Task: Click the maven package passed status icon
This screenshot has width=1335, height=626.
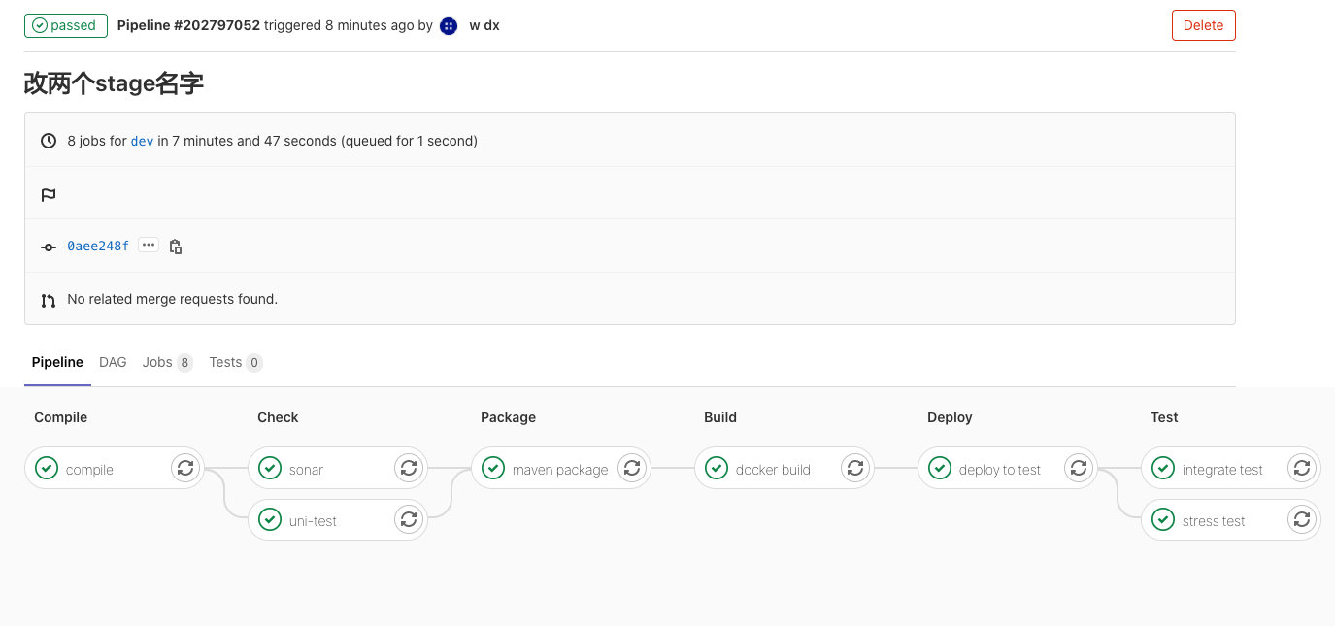Action: click(x=493, y=468)
